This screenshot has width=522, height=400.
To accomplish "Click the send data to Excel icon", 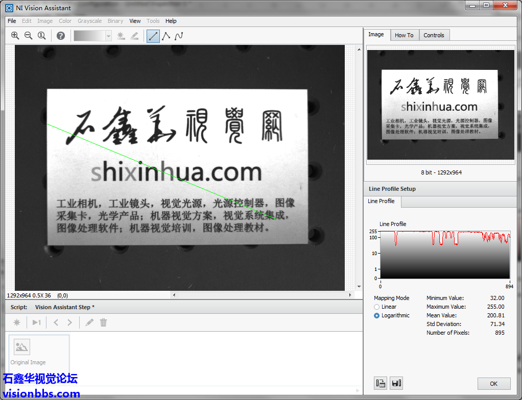I will click(381, 383).
